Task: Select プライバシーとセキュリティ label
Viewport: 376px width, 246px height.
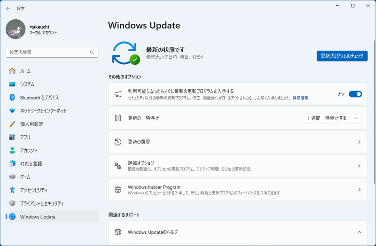Action: [42, 204]
